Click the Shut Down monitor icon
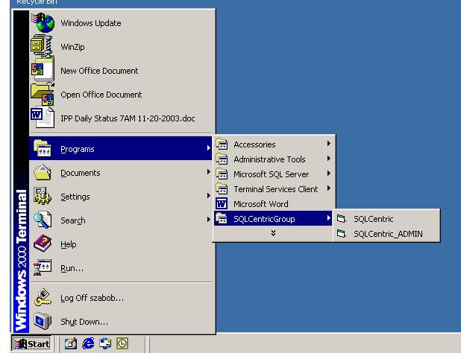Screen dimensions: 461x353 click(43, 321)
